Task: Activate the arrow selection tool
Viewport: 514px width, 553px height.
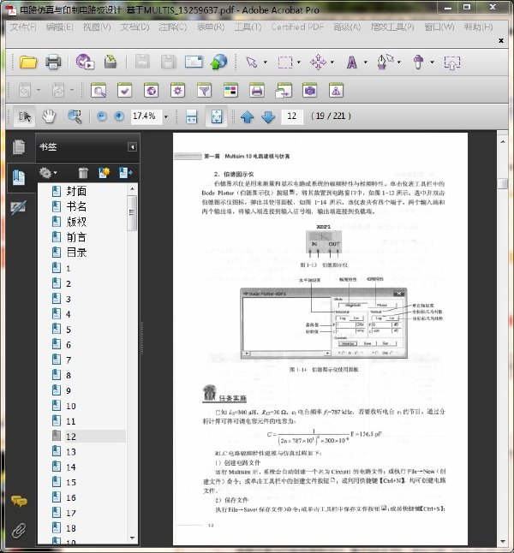Action: pyautogui.click(x=251, y=62)
